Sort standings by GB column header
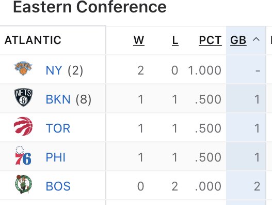 point(238,40)
